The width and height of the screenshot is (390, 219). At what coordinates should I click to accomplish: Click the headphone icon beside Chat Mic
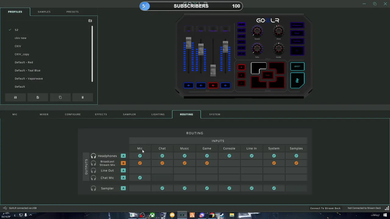tap(94, 178)
